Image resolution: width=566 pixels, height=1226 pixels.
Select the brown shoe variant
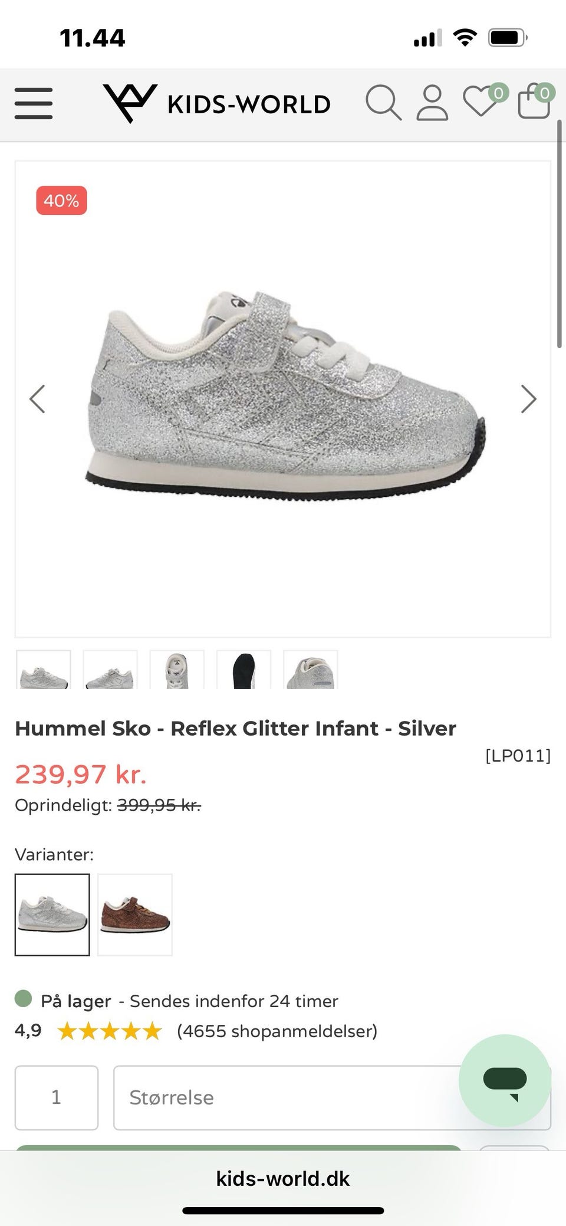(135, 914)
